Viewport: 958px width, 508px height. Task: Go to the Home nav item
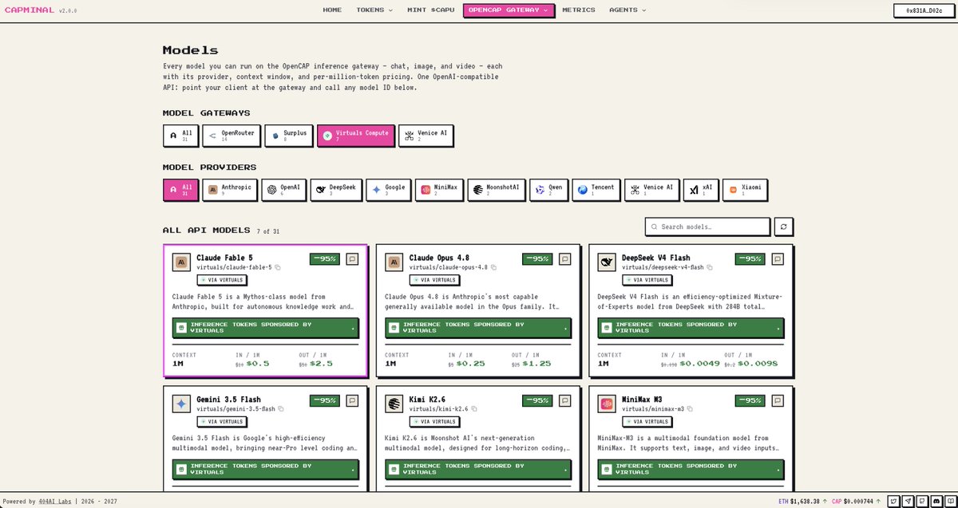(332, 10)
